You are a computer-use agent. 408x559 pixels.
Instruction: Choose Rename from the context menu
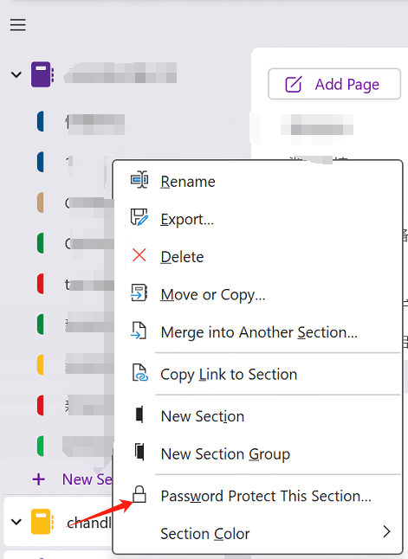[x=257, y=182]
